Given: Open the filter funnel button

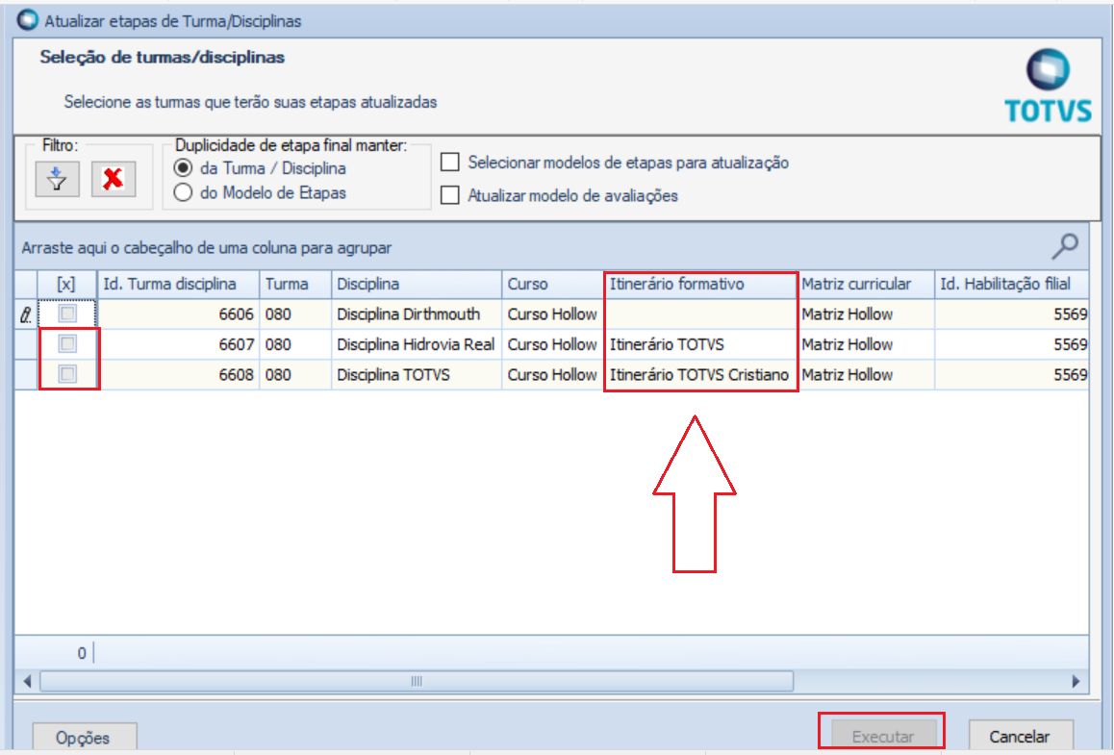Looking at the screenshot, I should click(x=58, y=179).
